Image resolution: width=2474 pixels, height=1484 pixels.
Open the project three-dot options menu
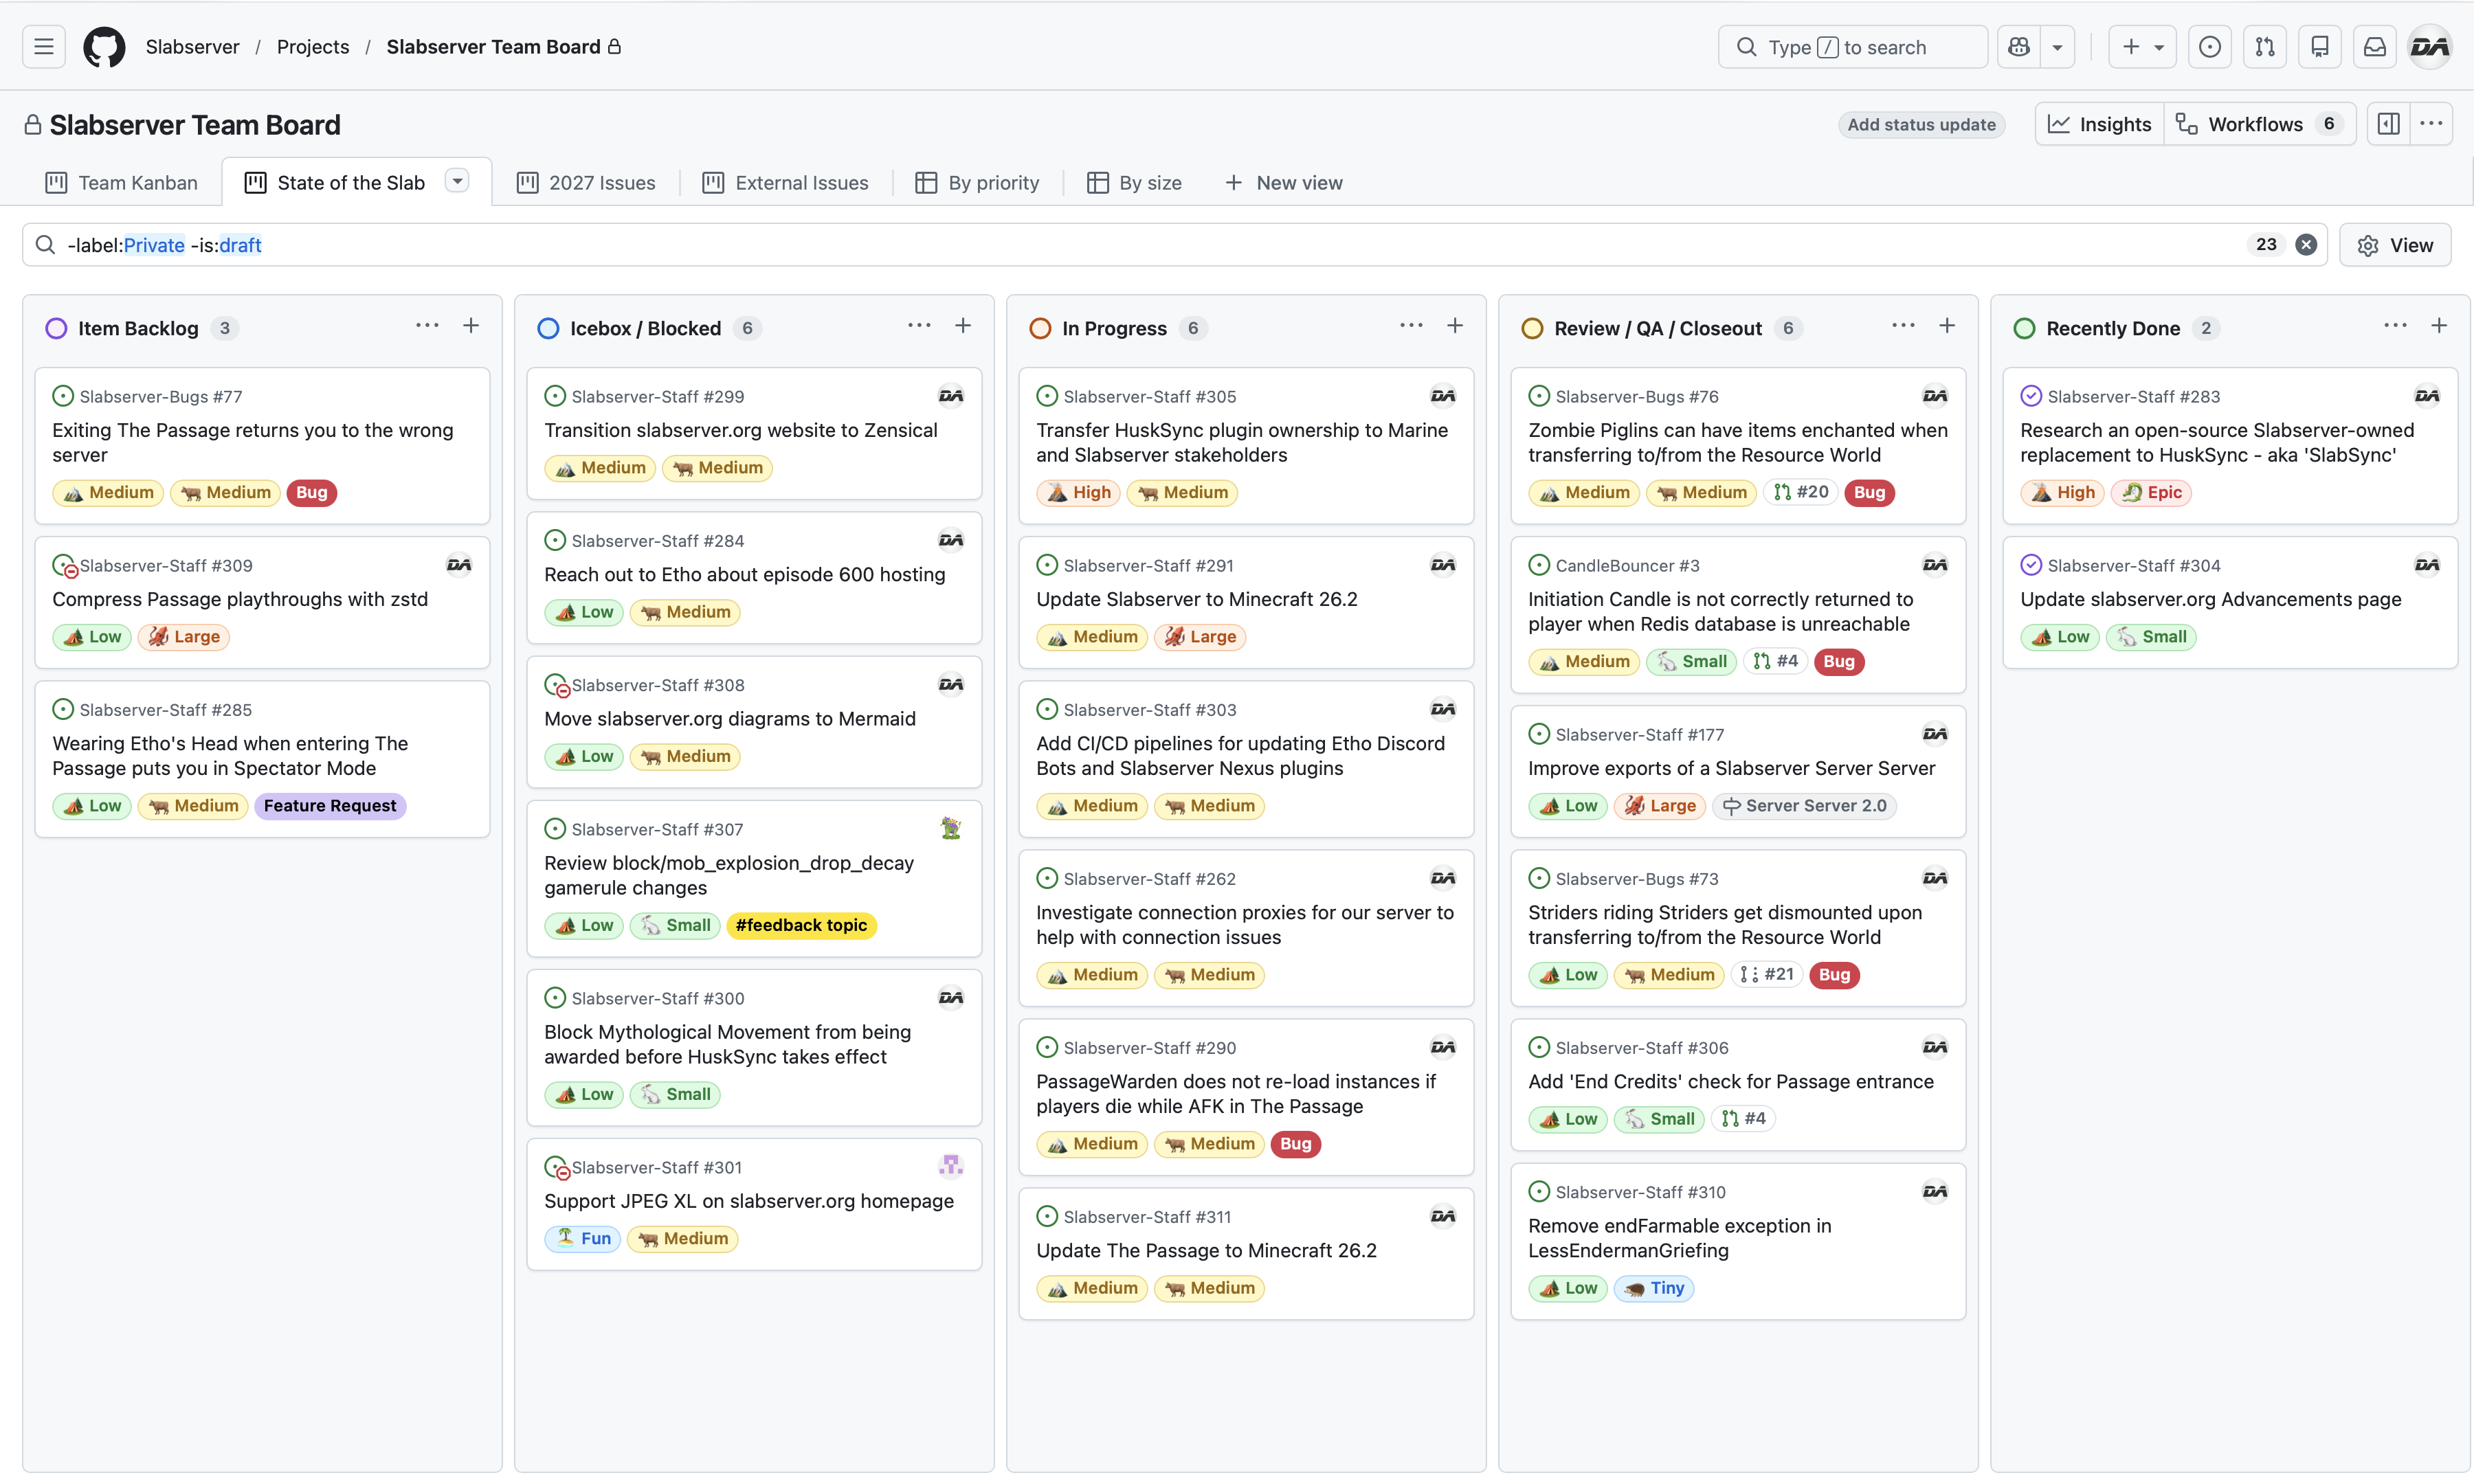point(2431,124)
